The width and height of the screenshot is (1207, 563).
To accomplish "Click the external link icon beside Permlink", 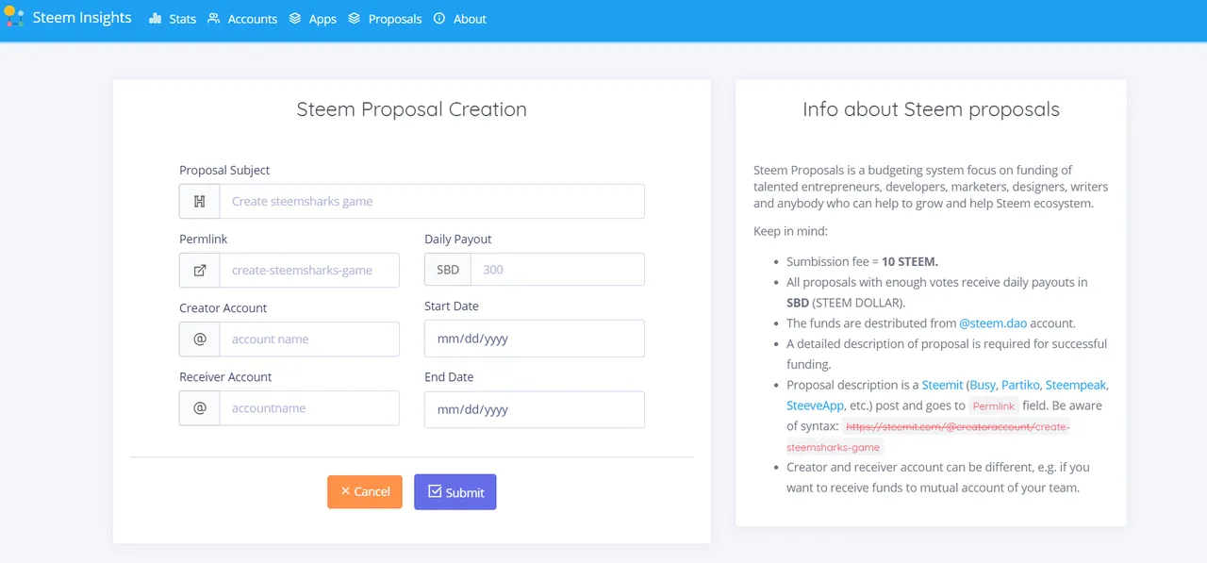I will tap(200, 270).
